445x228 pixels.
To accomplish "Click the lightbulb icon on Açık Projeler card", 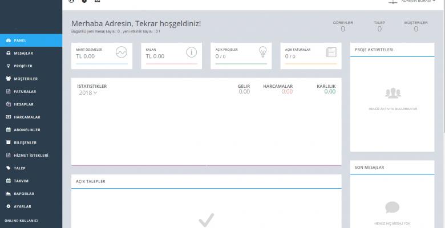I will (262, 52).
